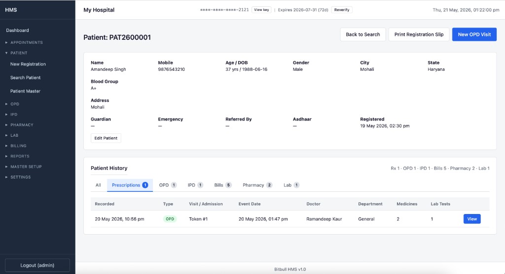Open the Dashboard sidebar link
Image resolution: width=505 pixels, height=274 pixels.
point(17,30)
